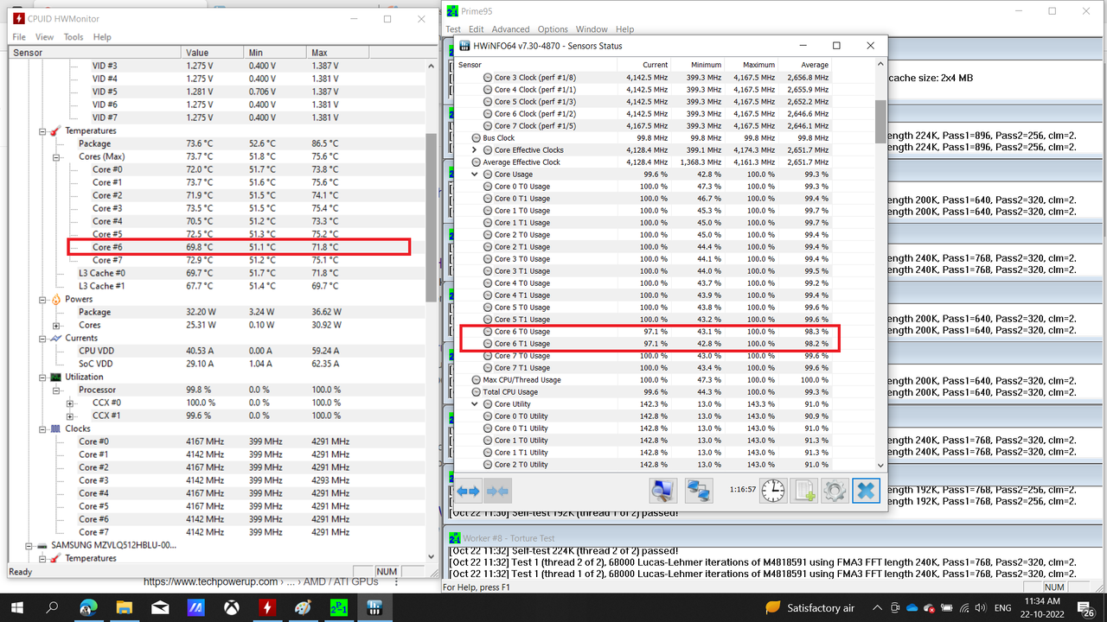1107x622 pixels.
Task: Click the Core 6 T0 Usage sensor icon
Action: 488,332
